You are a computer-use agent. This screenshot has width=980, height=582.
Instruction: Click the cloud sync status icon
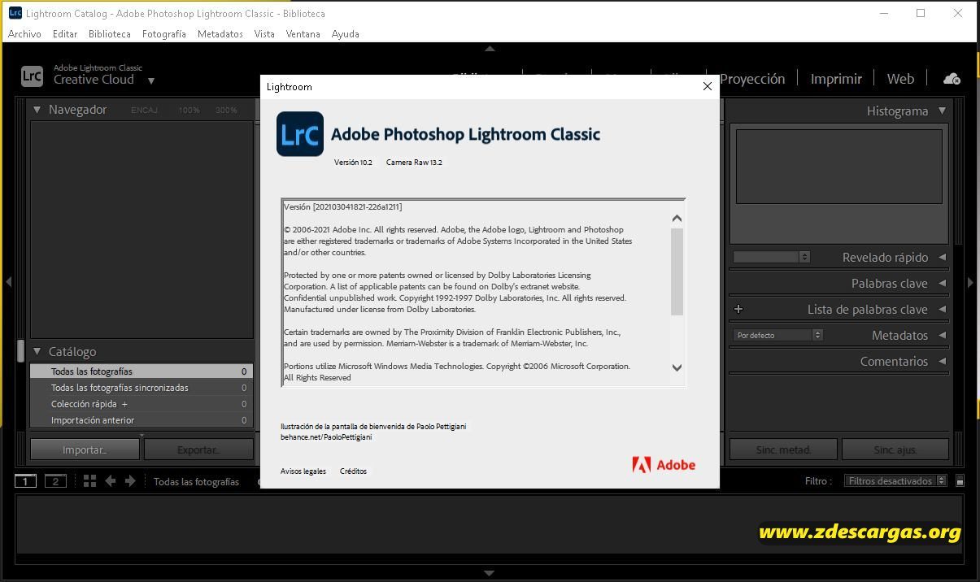pos(952,79)
